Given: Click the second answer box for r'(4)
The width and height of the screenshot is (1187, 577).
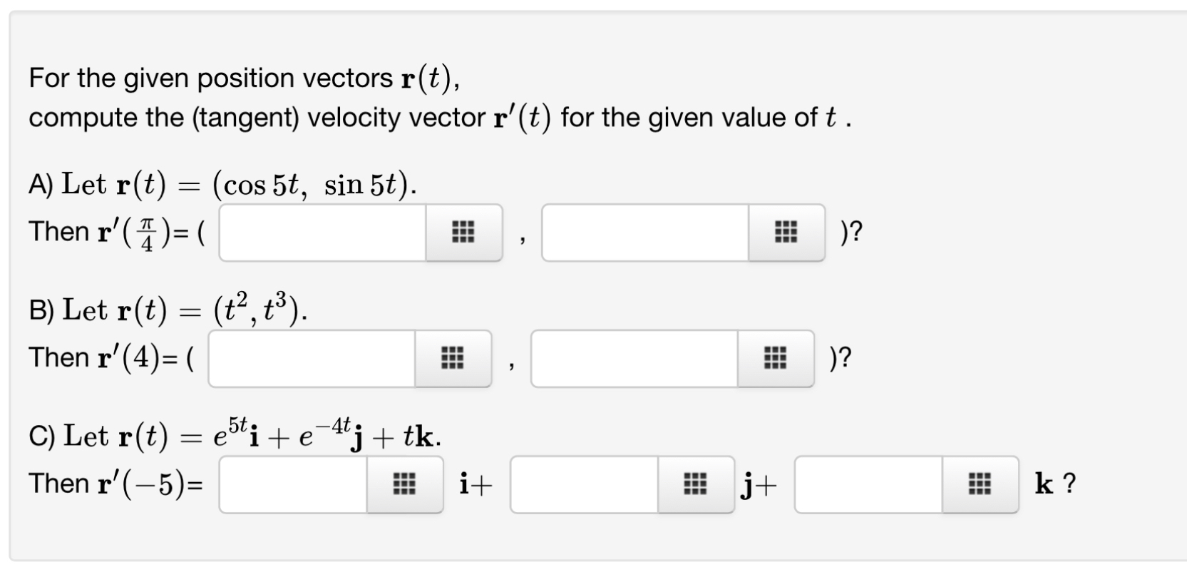Looking at the screenshot, I should 634,359.
